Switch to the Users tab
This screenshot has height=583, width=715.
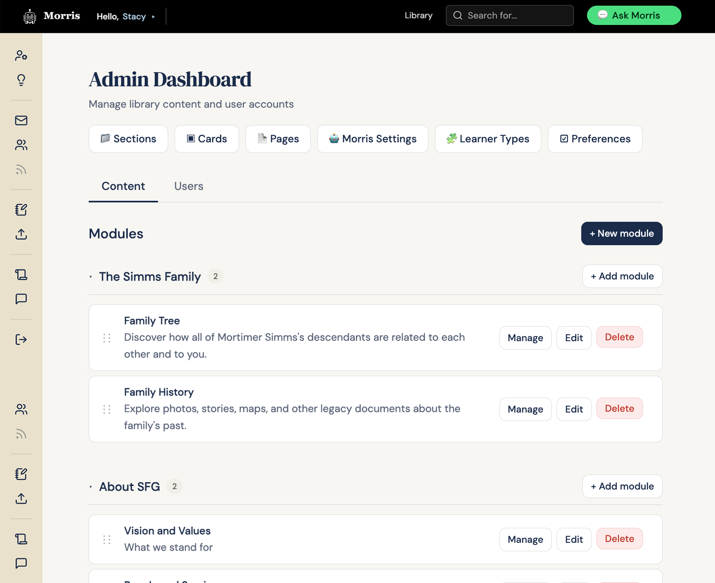(x=189, y=186)
